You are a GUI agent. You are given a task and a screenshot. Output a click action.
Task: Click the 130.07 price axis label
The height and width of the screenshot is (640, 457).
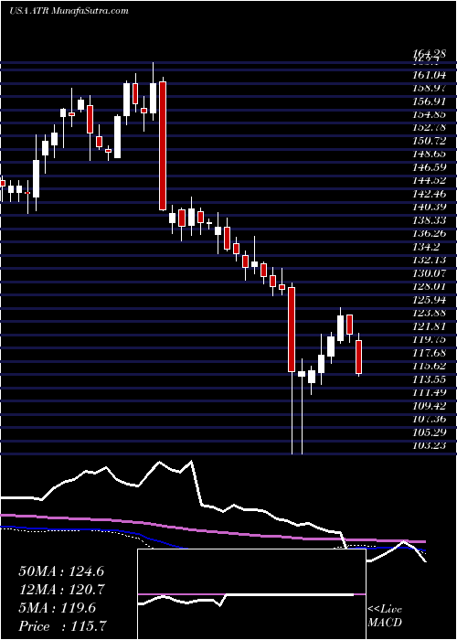click(430, 273)
